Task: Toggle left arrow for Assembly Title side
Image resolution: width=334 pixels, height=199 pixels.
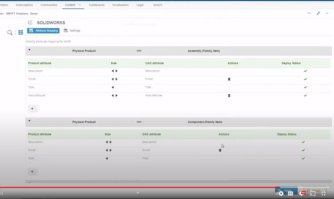Action: pyautogui.click(x=113, y=87)
